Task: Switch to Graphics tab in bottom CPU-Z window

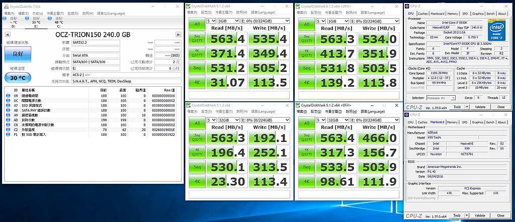Action: coord(478,122)
